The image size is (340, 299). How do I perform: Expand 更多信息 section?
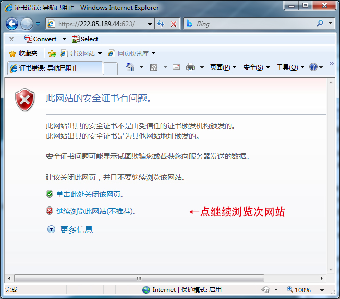pos(70,229)
